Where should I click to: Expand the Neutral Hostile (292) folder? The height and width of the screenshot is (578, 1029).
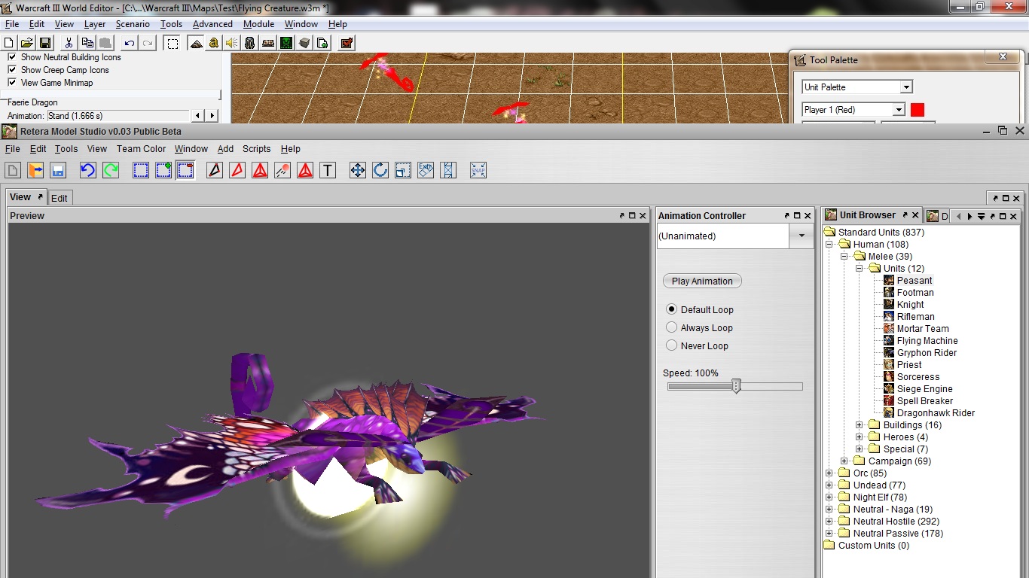click(829, 522)
